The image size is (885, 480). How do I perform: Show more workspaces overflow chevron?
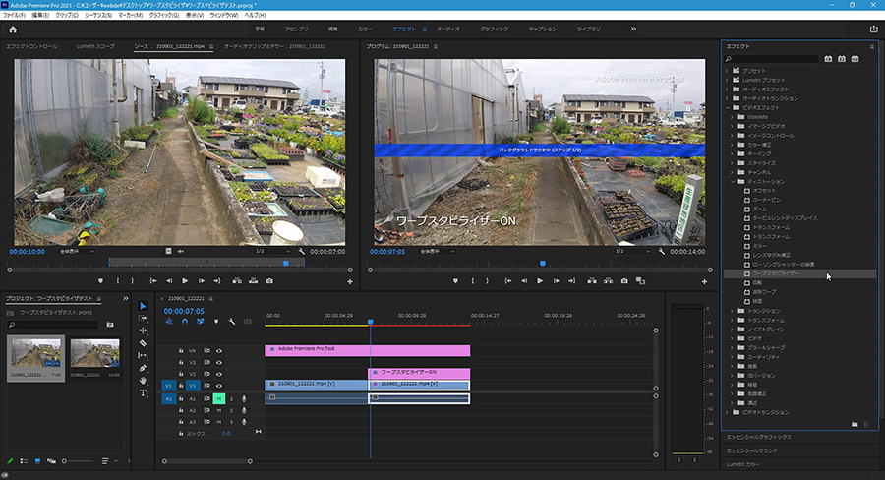(x=633, y=29)
